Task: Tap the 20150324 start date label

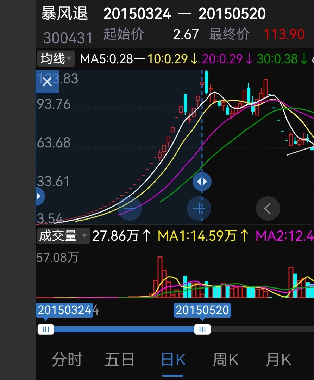Action: 64,310
